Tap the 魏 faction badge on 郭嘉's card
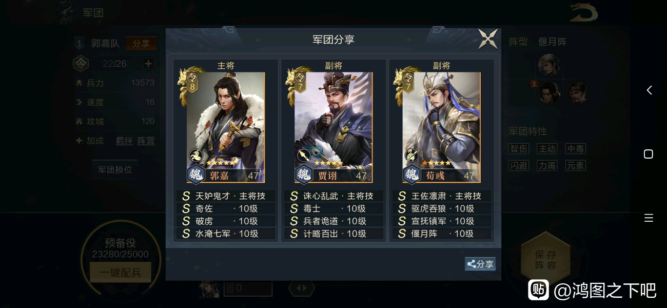The image size is (667, 308). tap(195, 175)
